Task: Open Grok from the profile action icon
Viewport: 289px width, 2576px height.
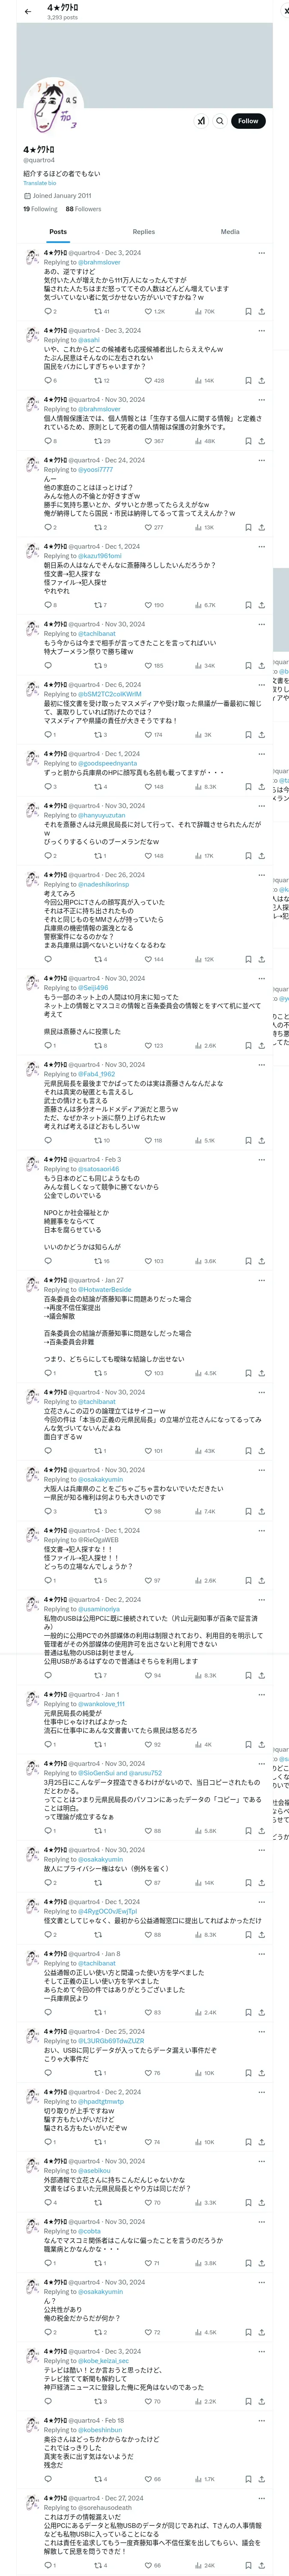Action: tap(201, 121)
